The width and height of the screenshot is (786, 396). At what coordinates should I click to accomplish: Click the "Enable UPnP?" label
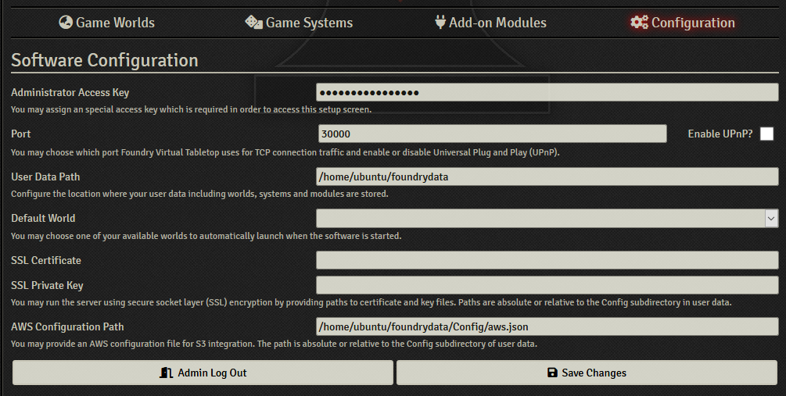tap(720, 134)
